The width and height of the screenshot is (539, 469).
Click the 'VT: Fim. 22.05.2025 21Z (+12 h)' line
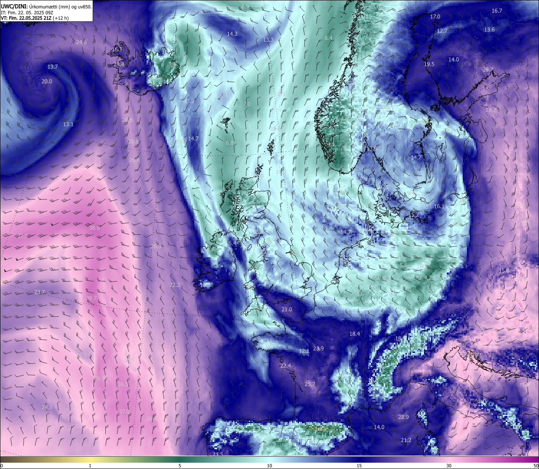[x=35, y=18]
